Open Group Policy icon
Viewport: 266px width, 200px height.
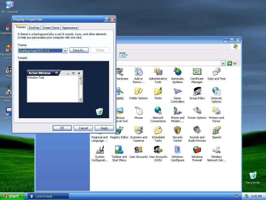tap(197, 91)
